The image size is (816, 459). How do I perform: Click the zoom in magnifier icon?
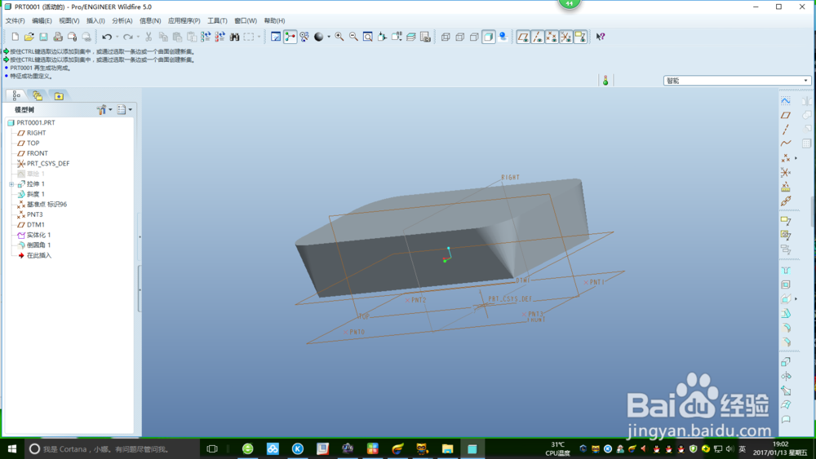[x=339, y=37]
